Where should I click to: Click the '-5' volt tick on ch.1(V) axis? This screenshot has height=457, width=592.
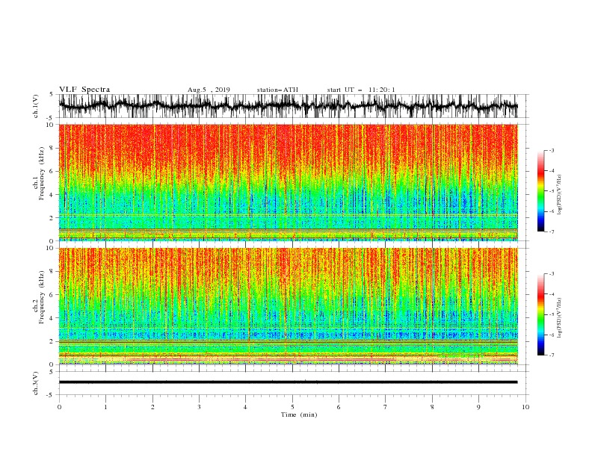click(x=51, y=118)
